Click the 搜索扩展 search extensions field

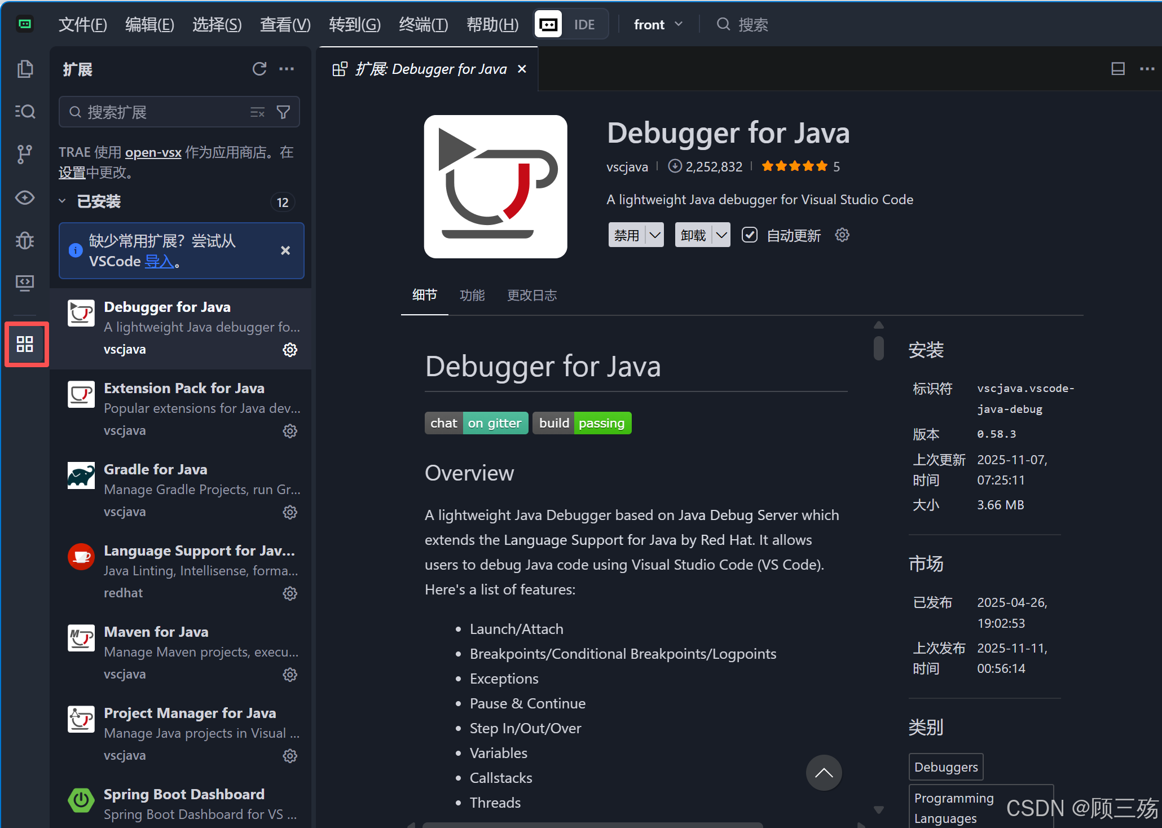tap(164, 112)
